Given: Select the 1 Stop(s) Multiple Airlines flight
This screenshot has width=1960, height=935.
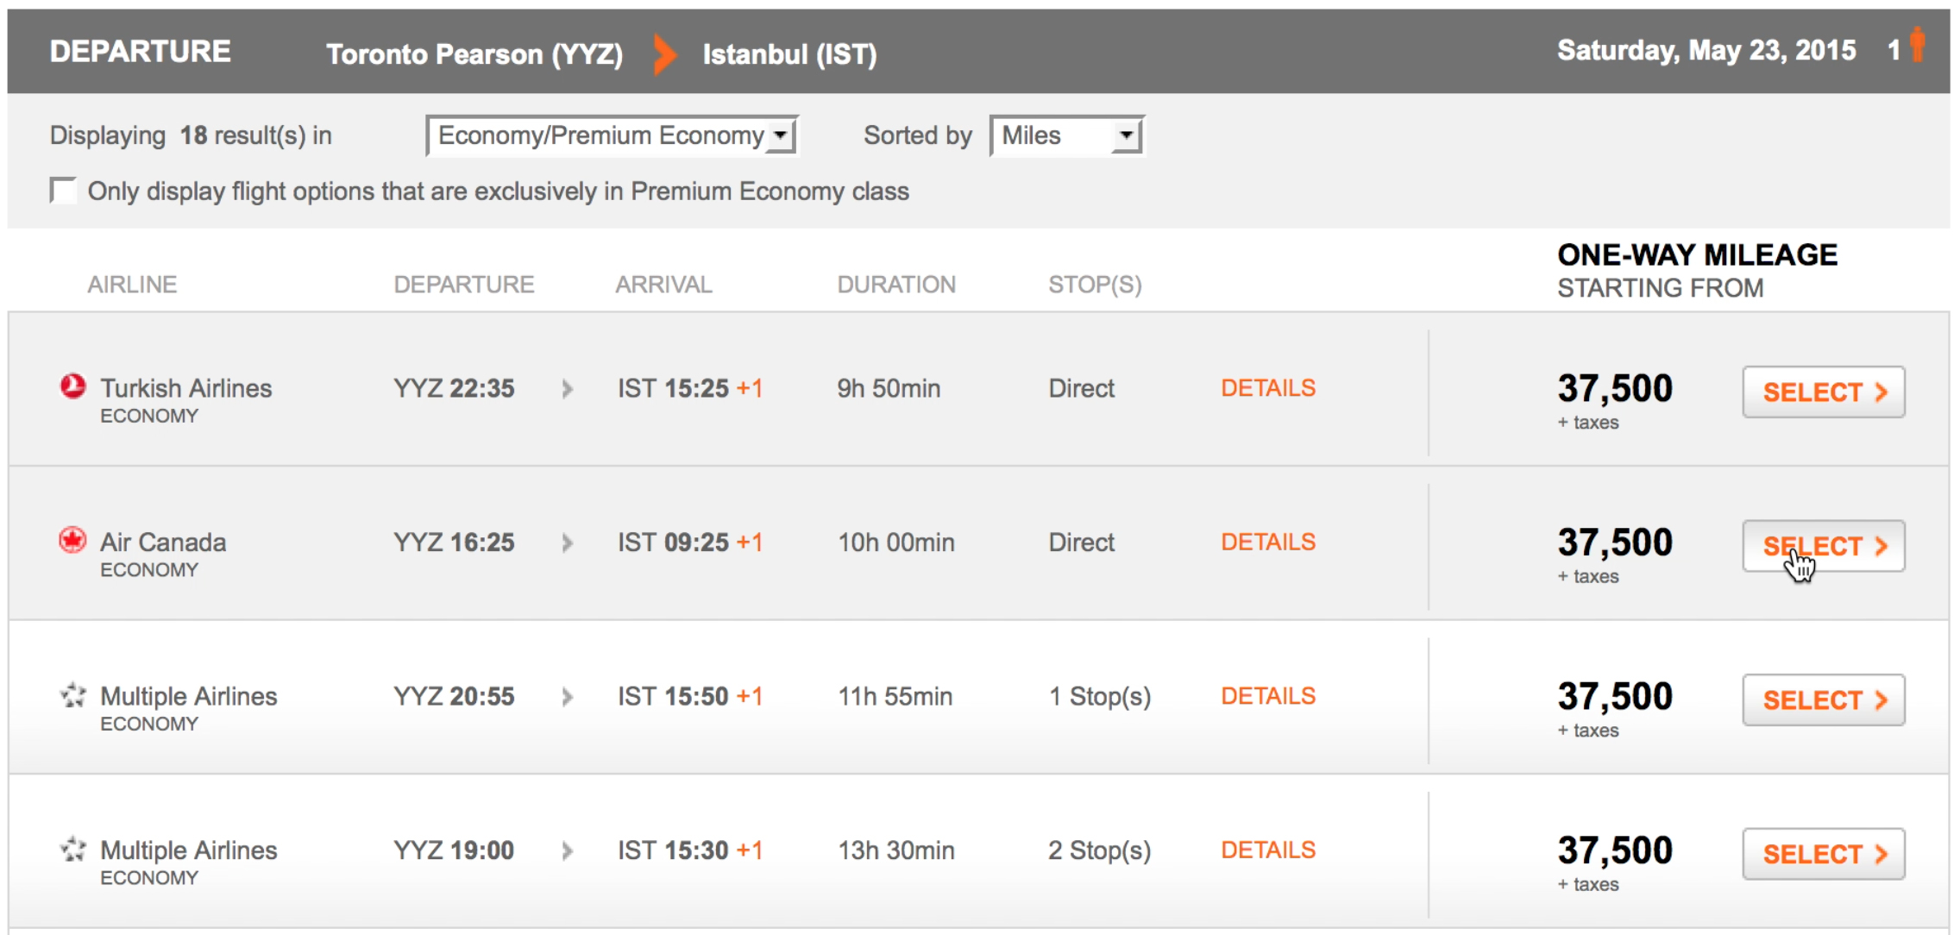Looking at the screenshot, I should [1824, 700].
